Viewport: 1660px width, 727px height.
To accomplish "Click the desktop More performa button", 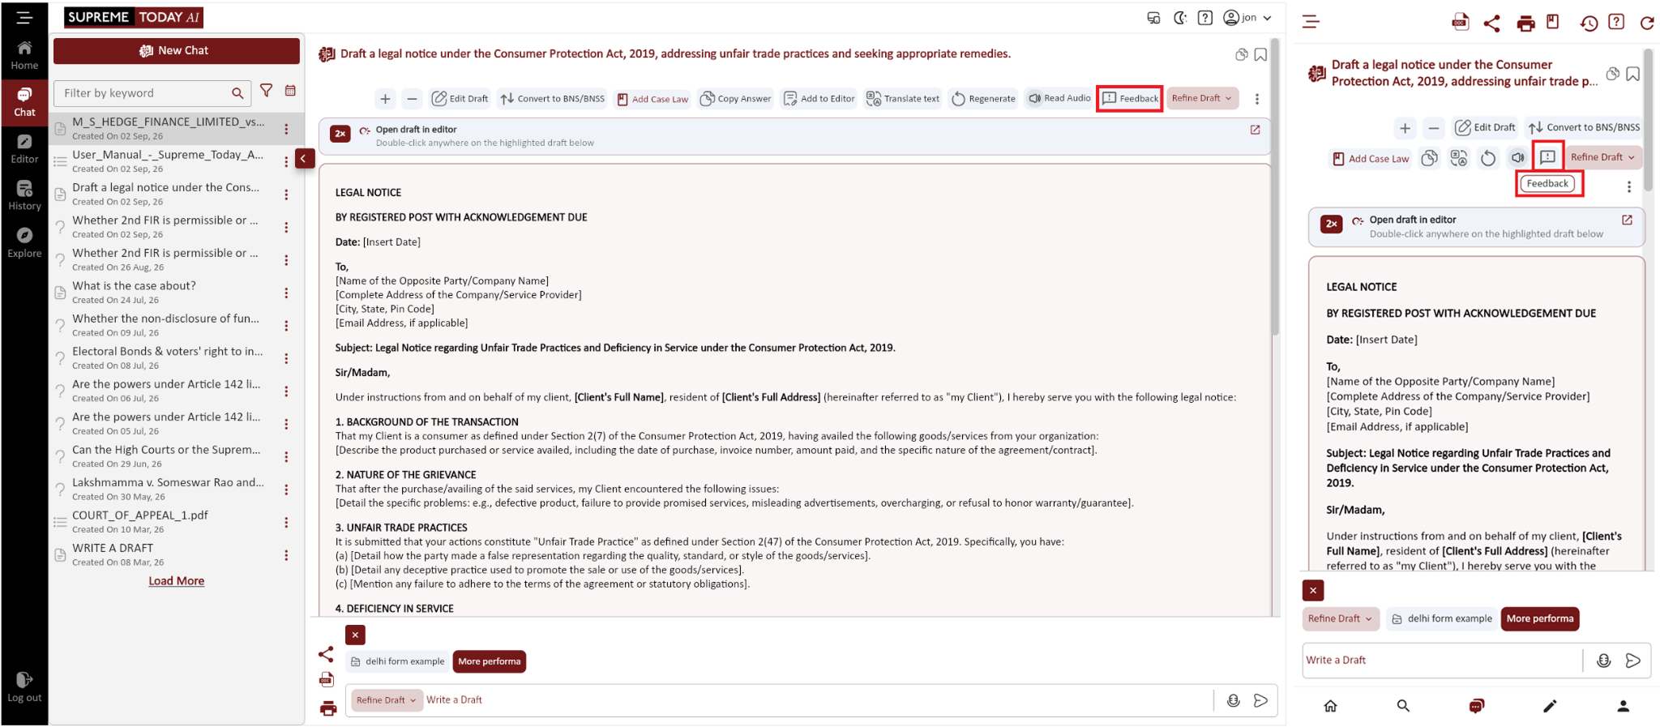I will [x=490, y=661].
